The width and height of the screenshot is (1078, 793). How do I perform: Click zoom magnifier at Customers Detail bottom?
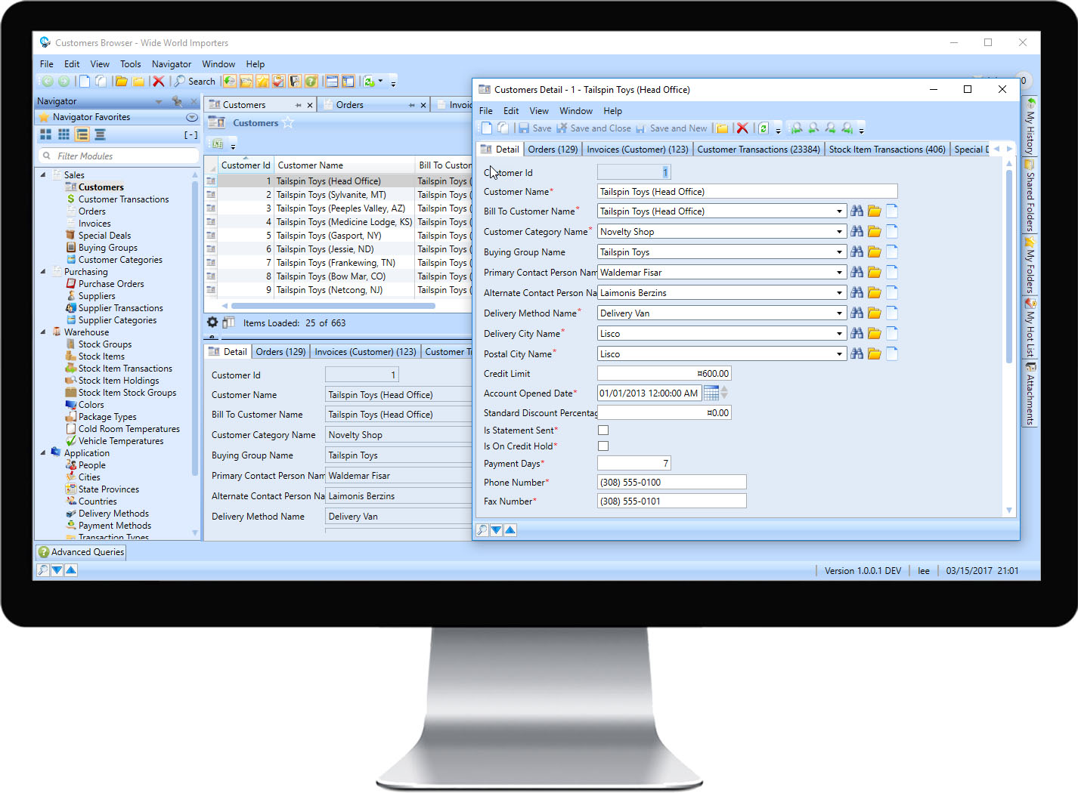click(482, 530)
